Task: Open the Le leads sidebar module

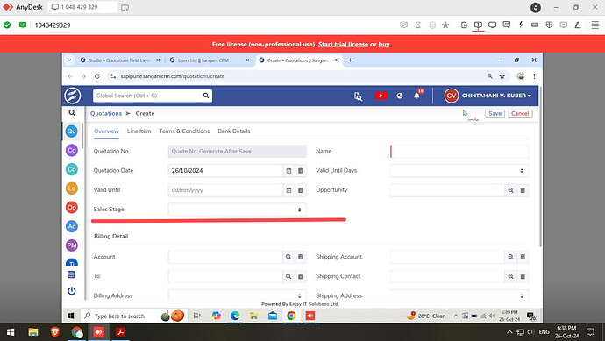Action: click(x=72, y=188)
